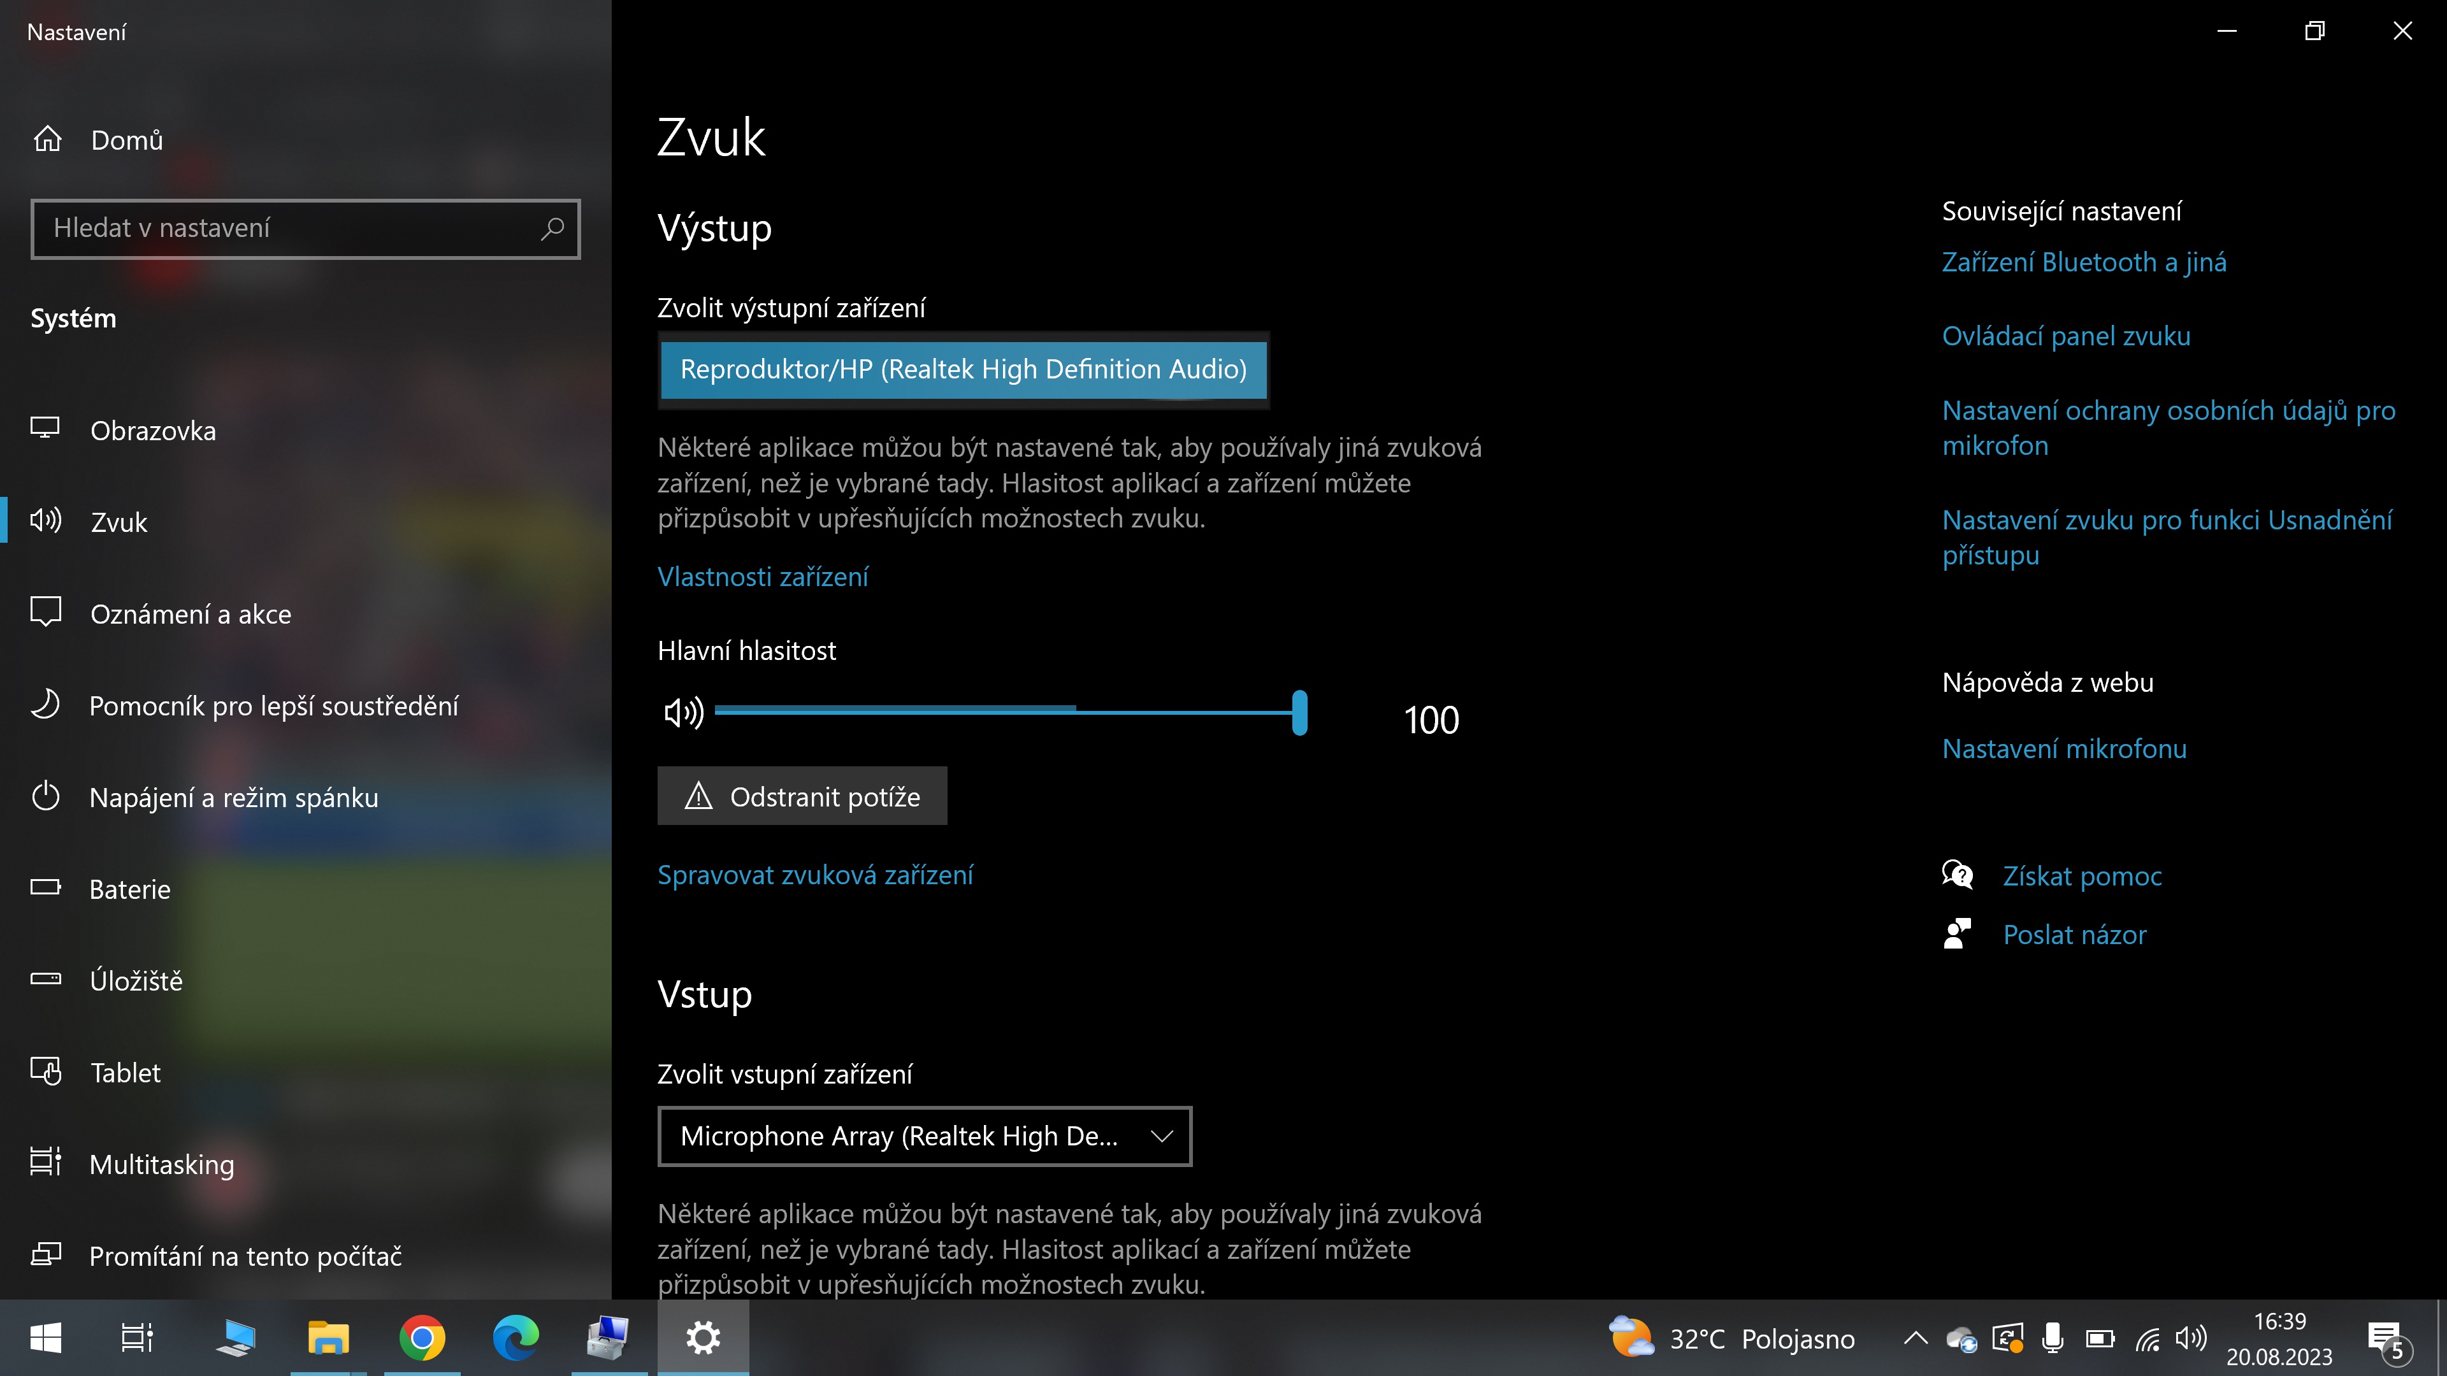Expand Microphone Array input device dropdown
The width and height of the screenshot is (2447, 1376).
coord(923,1136)
